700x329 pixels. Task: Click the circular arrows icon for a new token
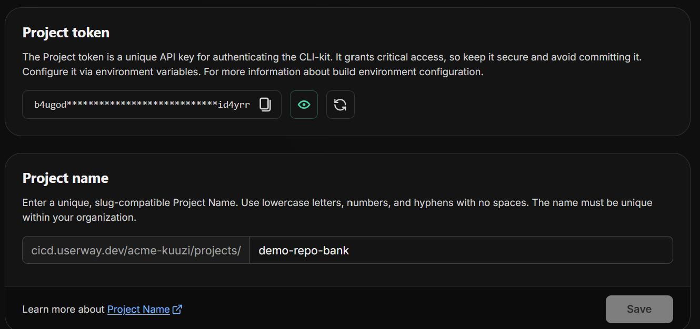click(x=340, y=105)
